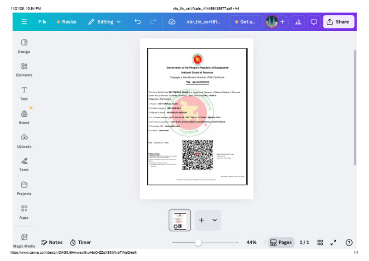Start the Timer
Image resolution: width=369 pixels, height=261 pixels.
[x=81, y=242]
